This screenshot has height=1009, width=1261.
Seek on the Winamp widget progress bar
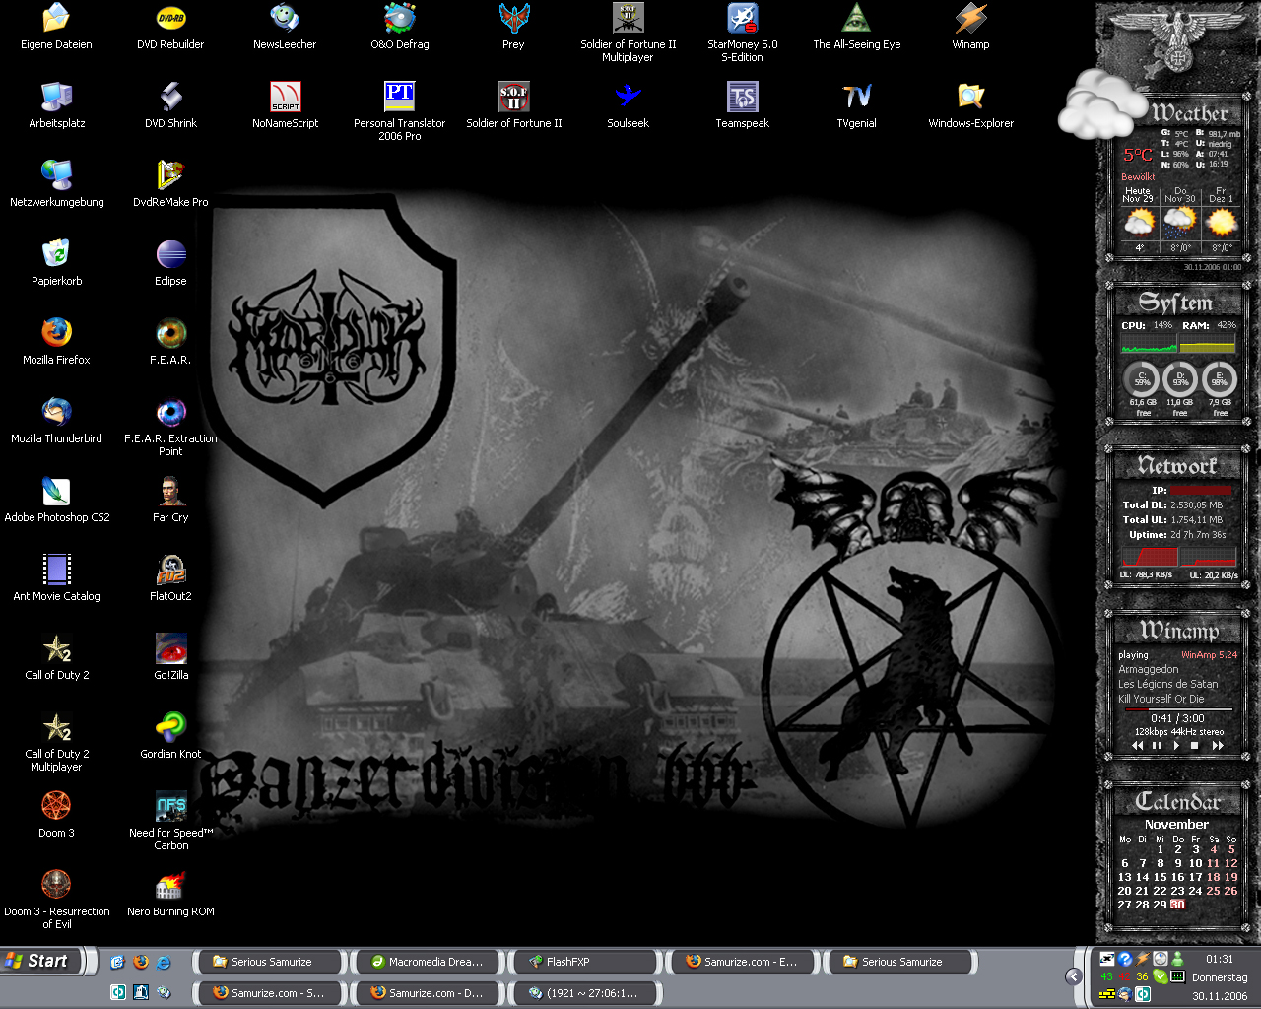pyautogui.click(x=1177, y=708)
